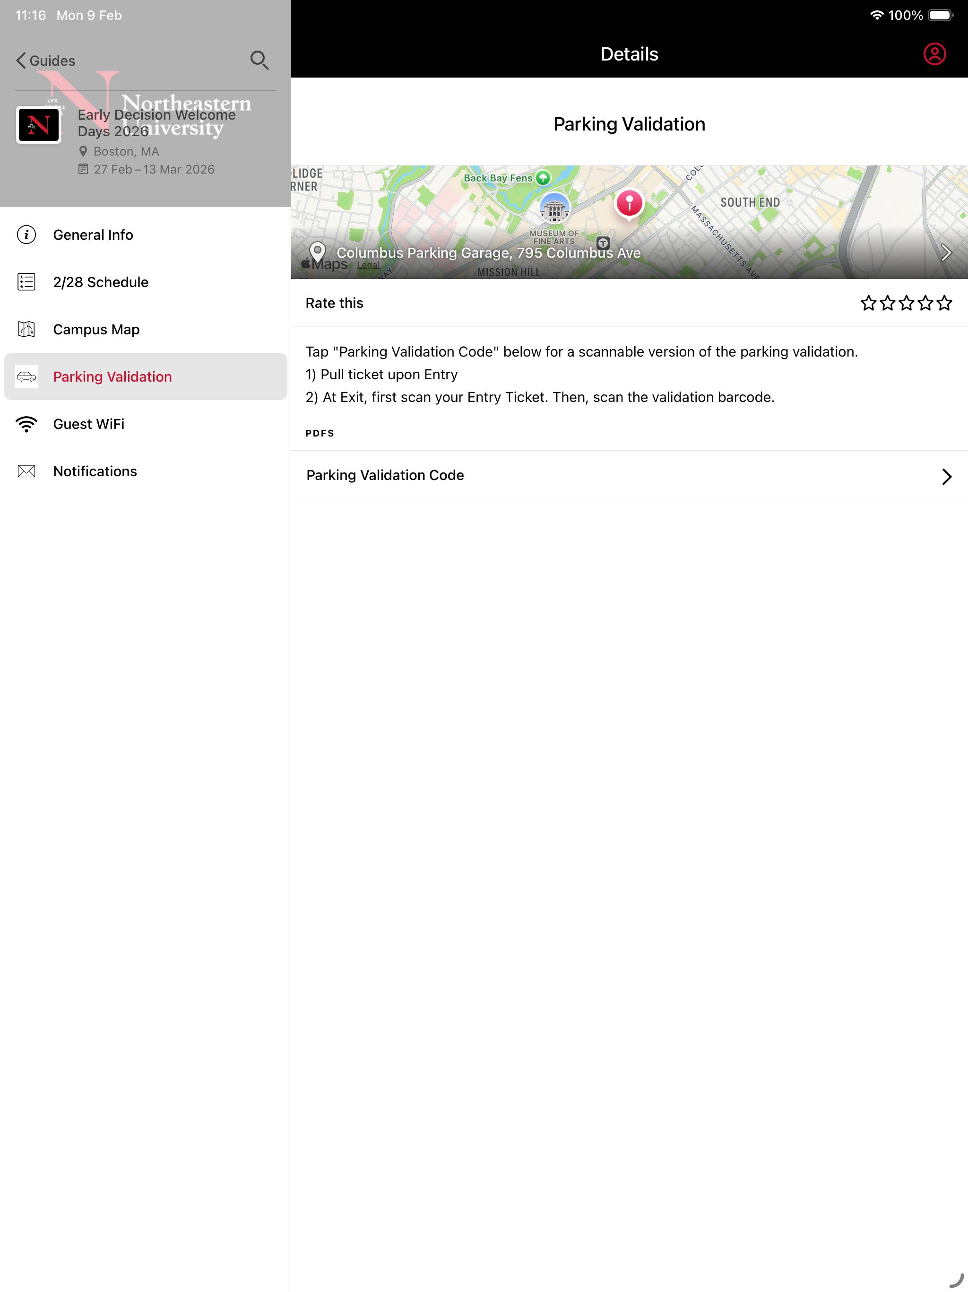
Task: Tap the Boston, MA location text
Action: pos(126,151)
